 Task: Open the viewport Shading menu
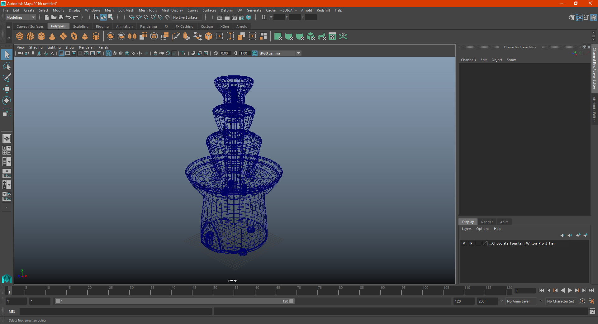tap(36, 47)
